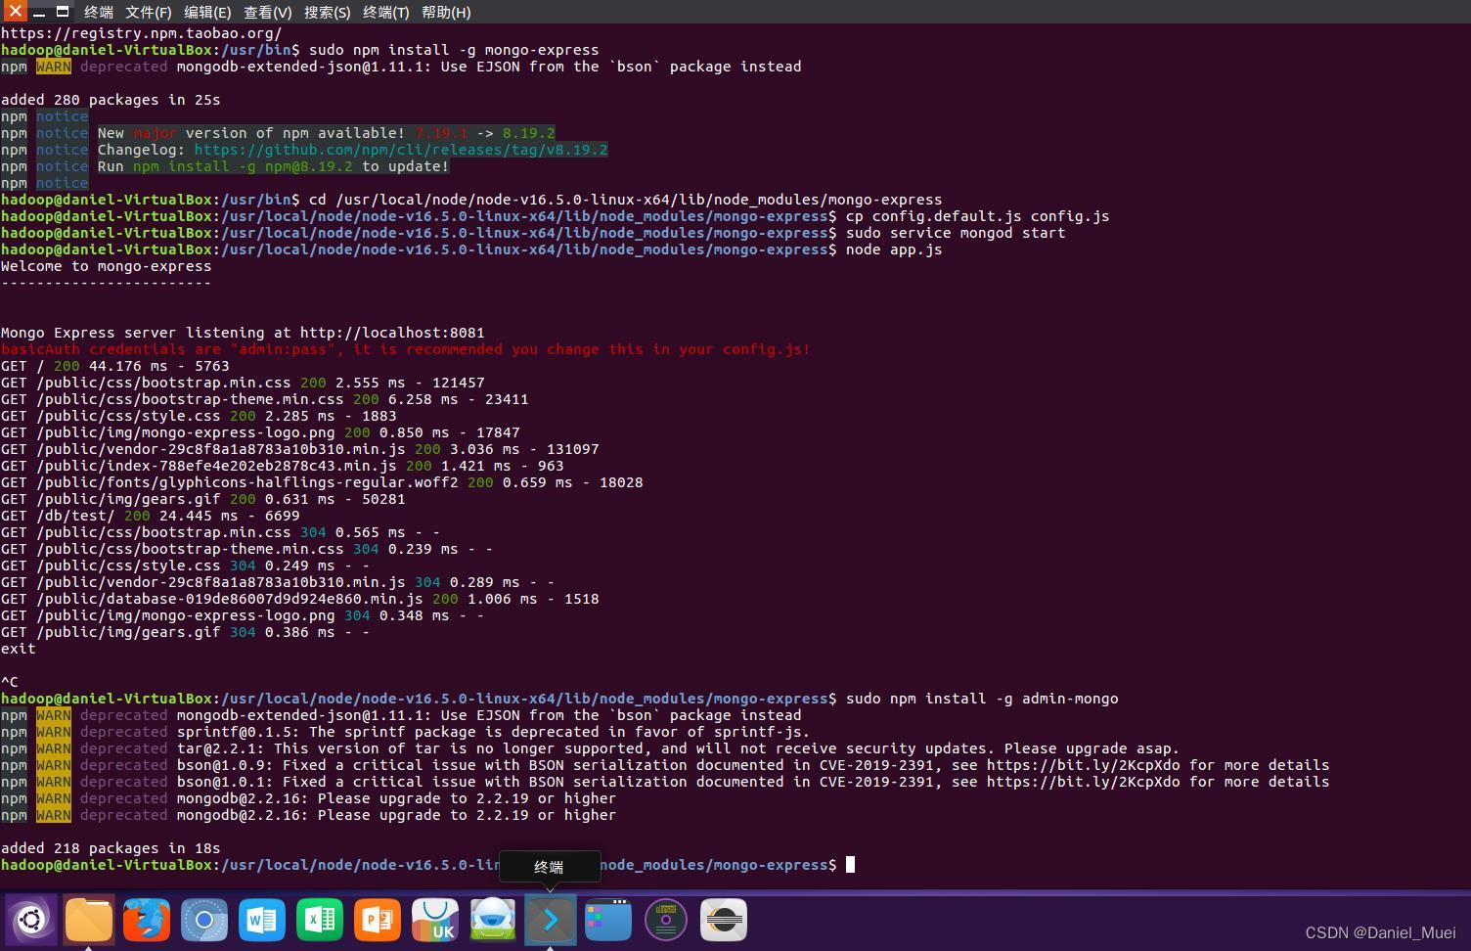Open the disc music player icon
The height and width of the screenshot is (951, 1471).
click(x=666, y=920)
